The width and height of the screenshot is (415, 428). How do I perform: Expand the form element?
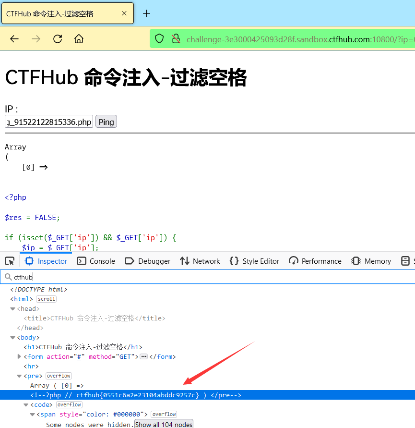point(19,356)
